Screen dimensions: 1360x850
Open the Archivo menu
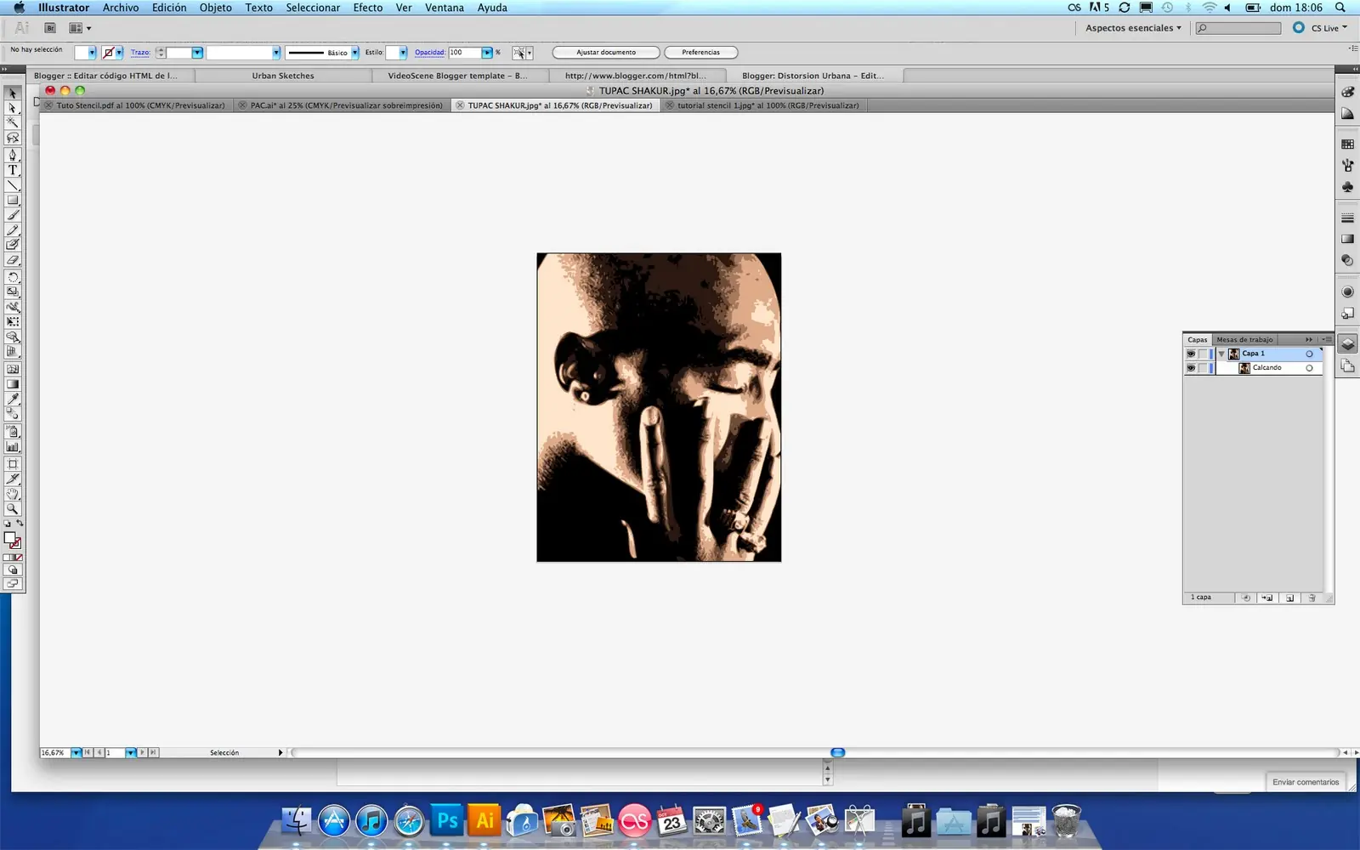coord(121,8)
